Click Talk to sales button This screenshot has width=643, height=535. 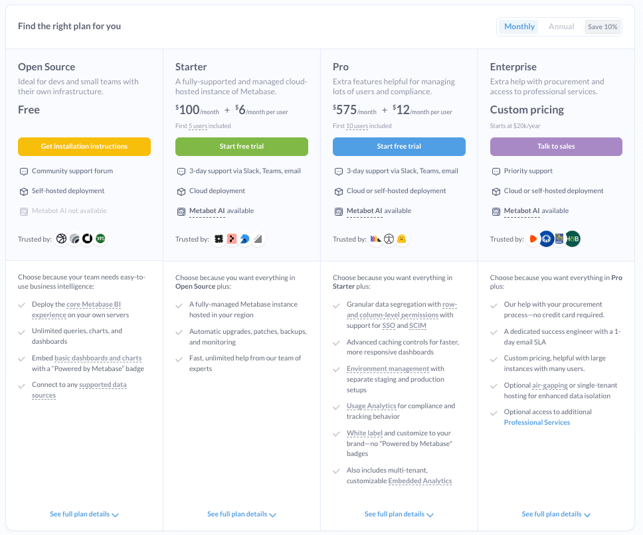(x=556, y=147)
